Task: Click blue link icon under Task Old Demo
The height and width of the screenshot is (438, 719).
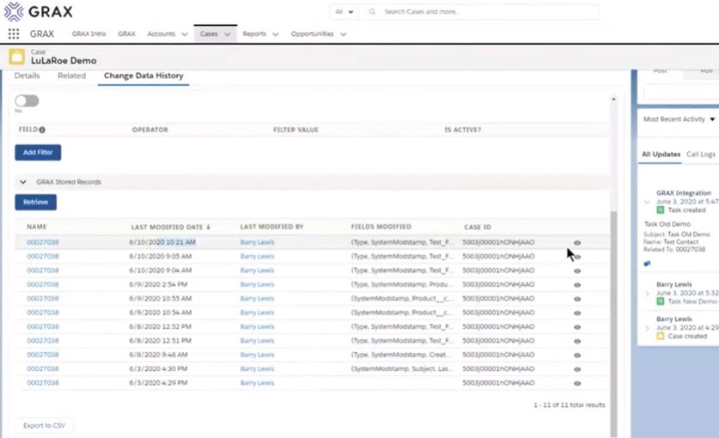Action: point(647,264)
